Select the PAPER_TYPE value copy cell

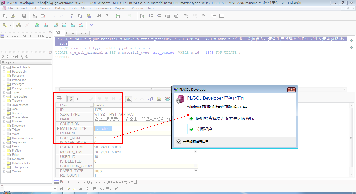coord(145,171)
